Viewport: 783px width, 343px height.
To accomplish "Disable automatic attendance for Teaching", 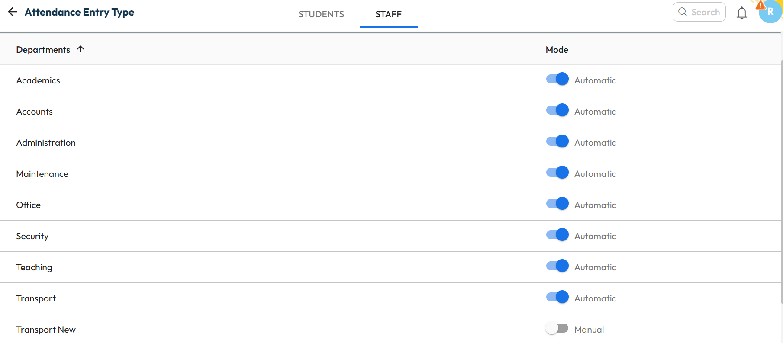I will pos(557,266).
